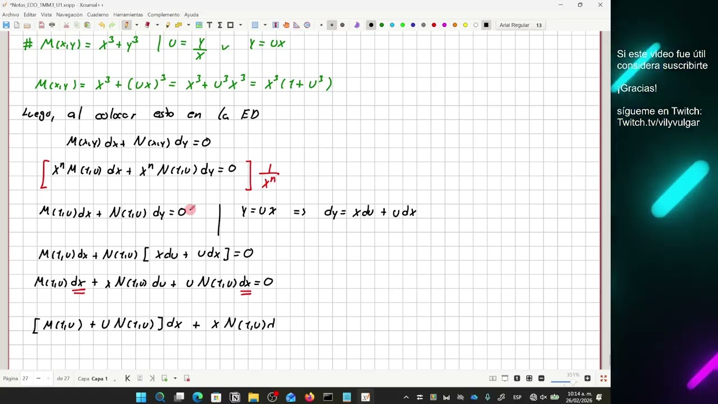Select fine pen thickness

(321, 25)
